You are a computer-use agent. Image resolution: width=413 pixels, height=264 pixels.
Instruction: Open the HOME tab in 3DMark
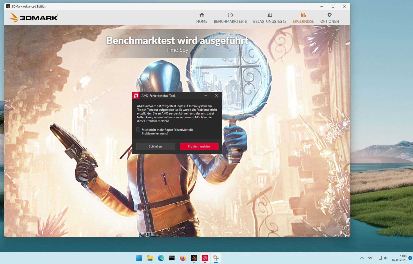202,18
